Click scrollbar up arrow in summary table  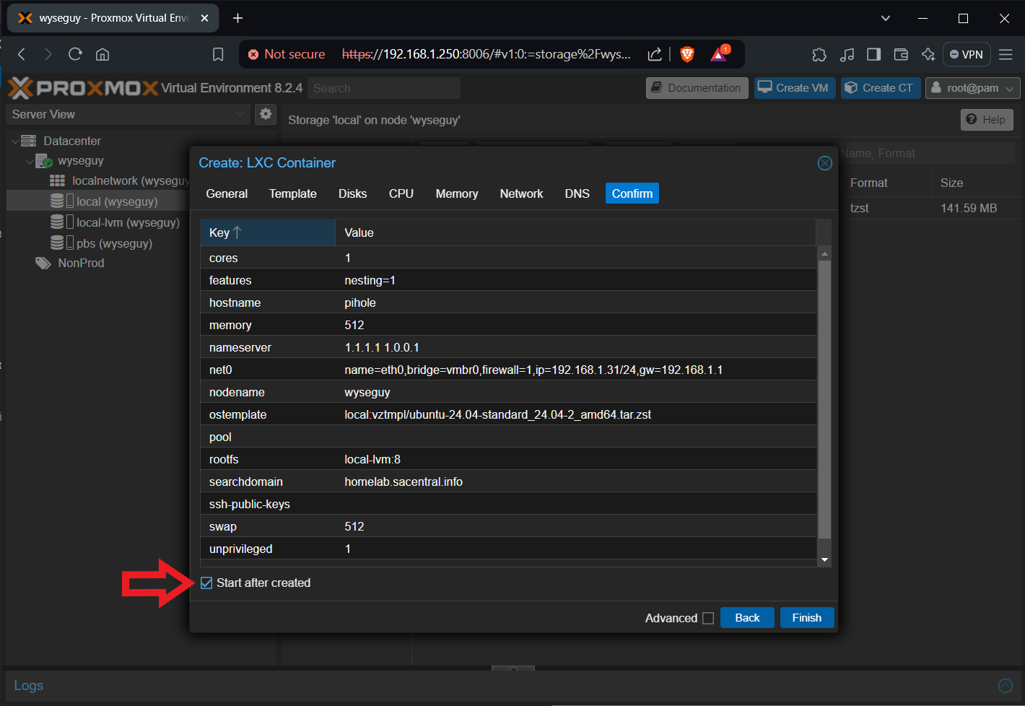click(x=824, y=253)
